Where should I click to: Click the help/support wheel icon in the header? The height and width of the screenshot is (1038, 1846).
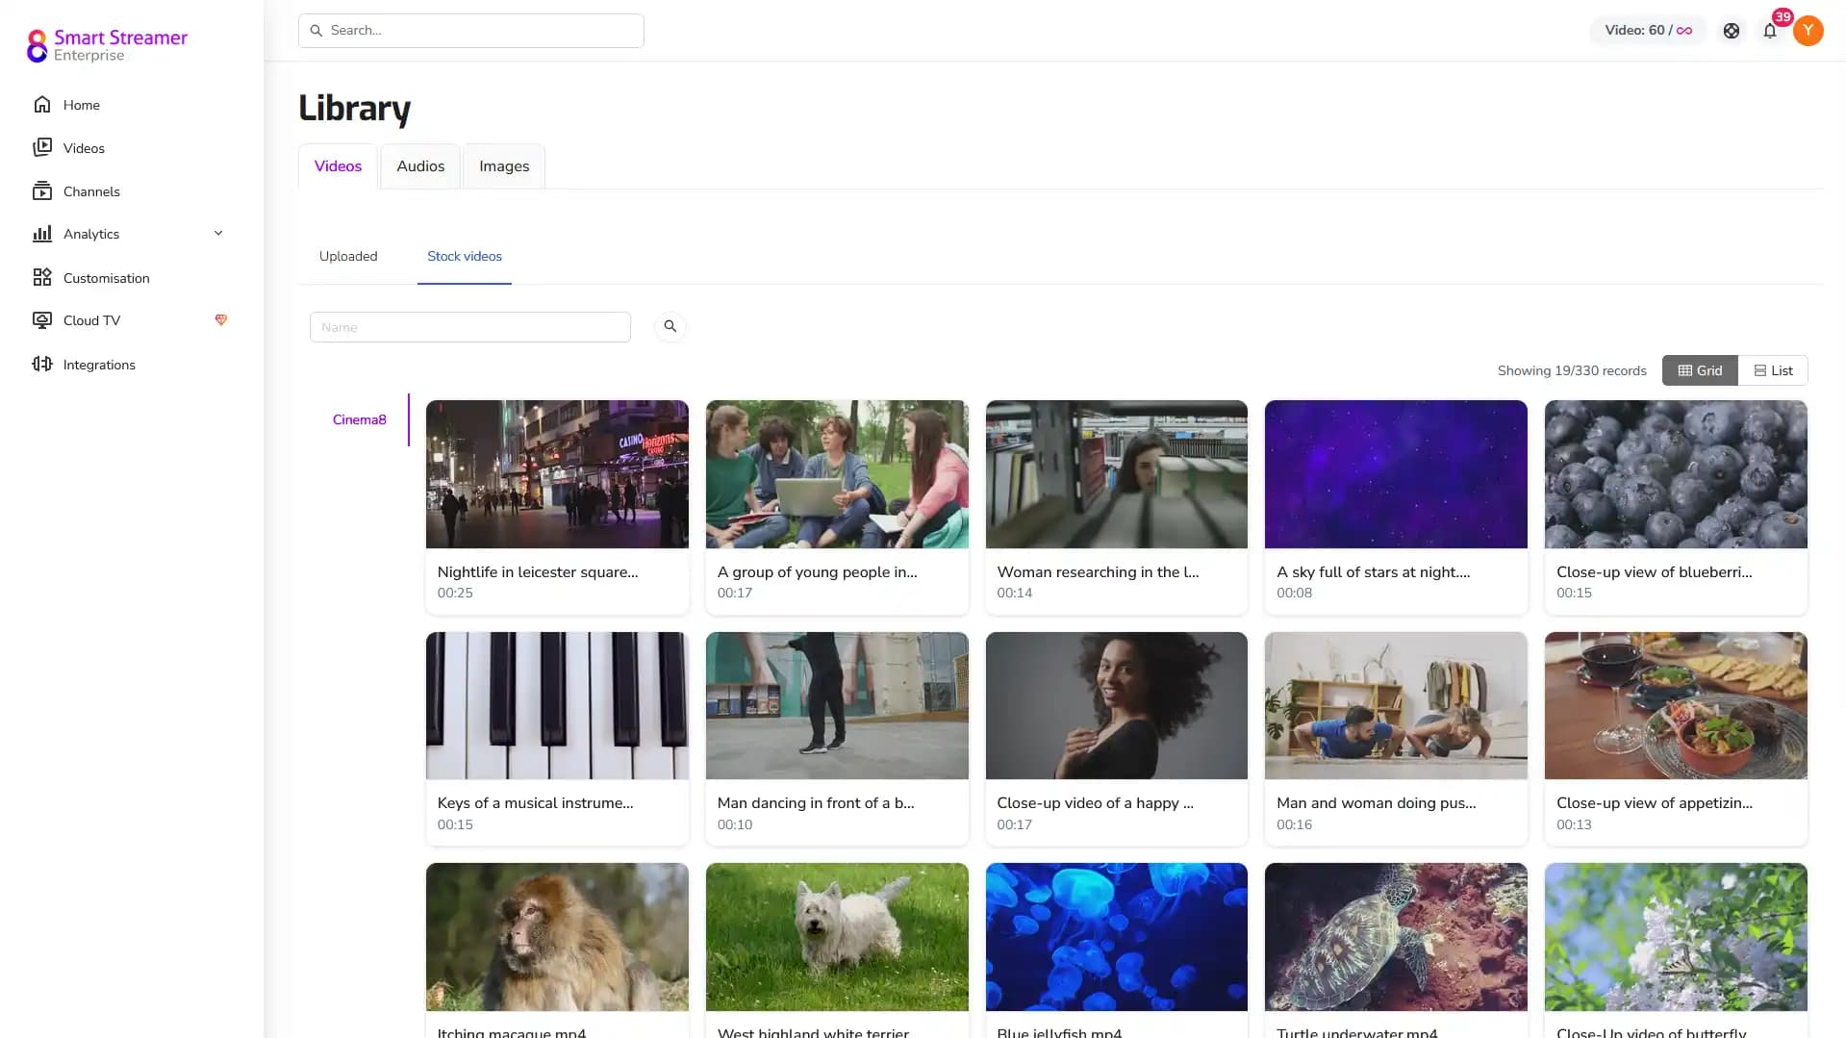click(1732, 30)
